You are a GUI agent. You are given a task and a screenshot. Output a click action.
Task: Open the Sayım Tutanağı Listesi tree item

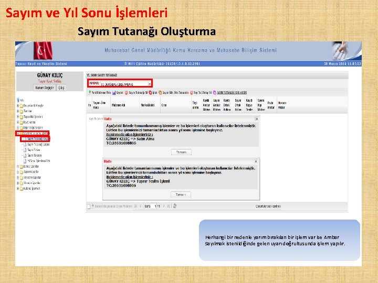38,145
